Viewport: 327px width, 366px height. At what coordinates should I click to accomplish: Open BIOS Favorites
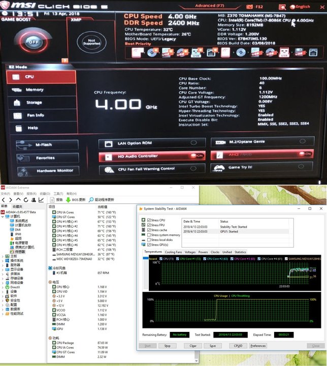(48, 158)
